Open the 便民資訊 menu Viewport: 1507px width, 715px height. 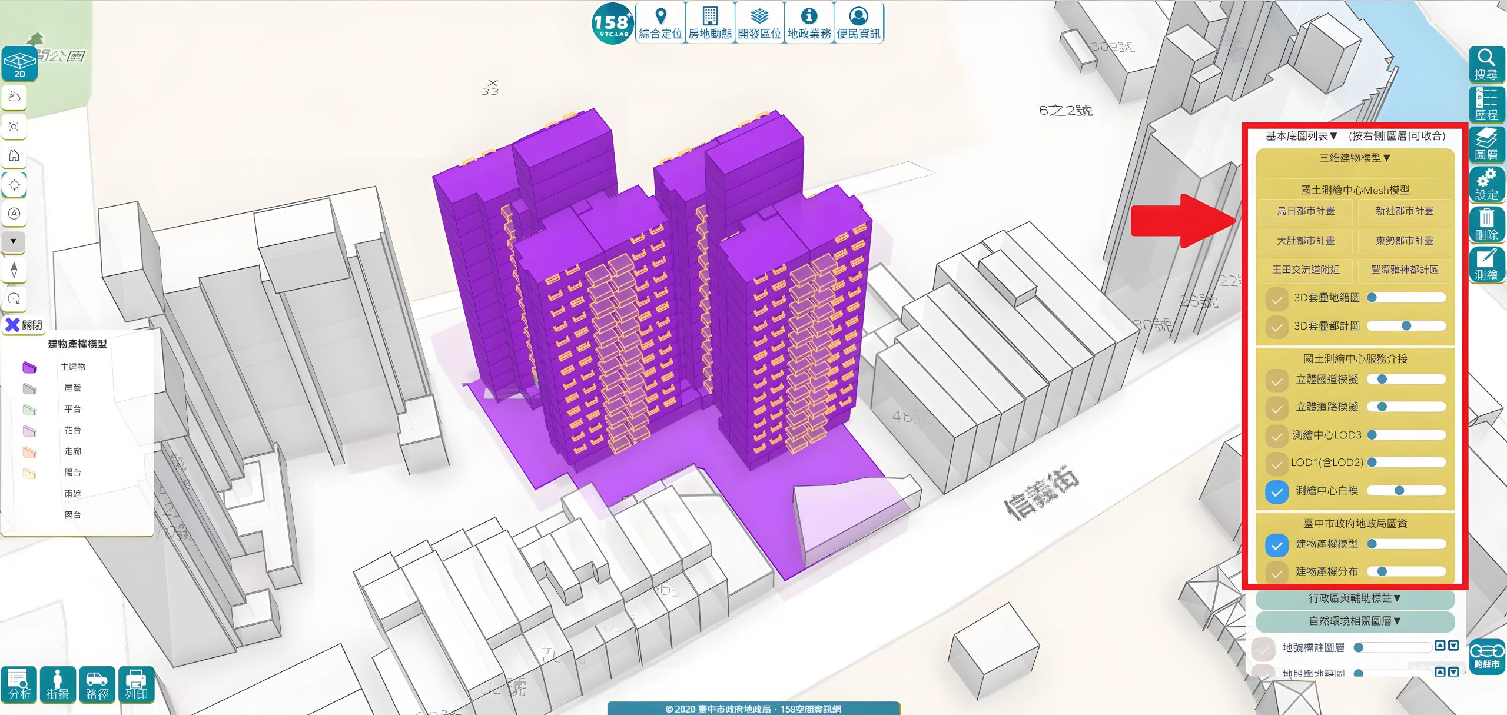[858, 22]
